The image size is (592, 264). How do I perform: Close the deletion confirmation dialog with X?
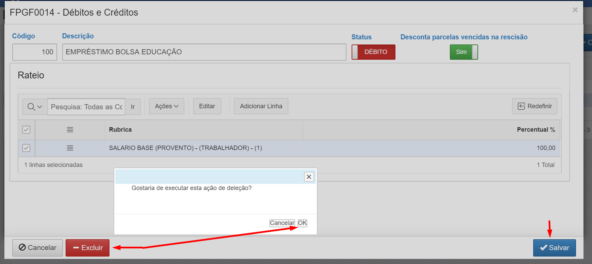309,177
